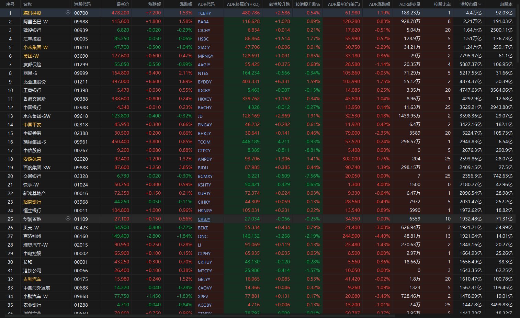This screenshot has height=318, width=520.
Task: Open the CRBJY ADR code link
Action: [x=204, y=219]
